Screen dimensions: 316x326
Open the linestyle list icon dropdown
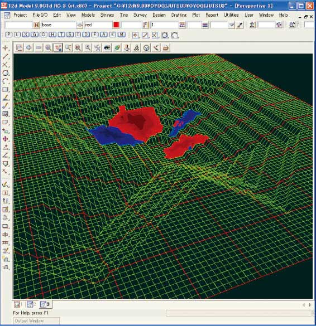coord(205,25)
